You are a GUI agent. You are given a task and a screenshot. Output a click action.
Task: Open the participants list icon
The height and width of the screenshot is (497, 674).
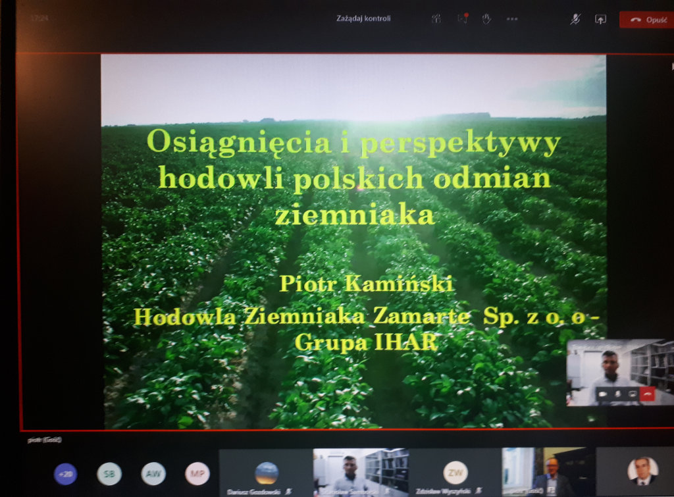pos(436,19)
